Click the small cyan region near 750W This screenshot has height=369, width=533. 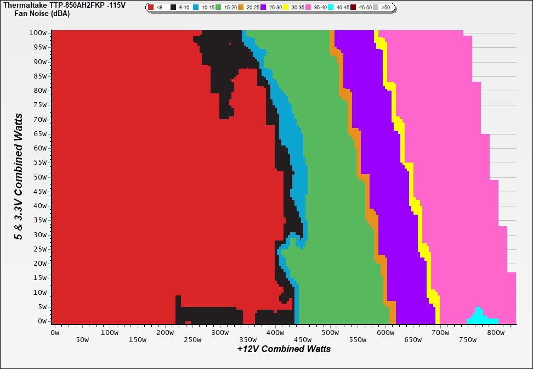coord(480,317)
